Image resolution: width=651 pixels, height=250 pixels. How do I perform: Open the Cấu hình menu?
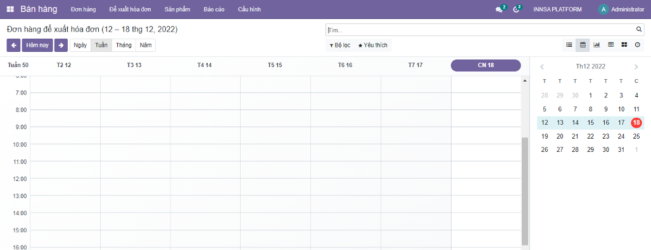(x=249, y=9)
